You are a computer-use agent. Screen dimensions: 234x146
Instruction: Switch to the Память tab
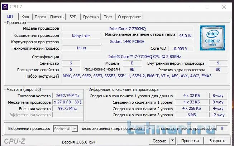(x=57, y=17)
